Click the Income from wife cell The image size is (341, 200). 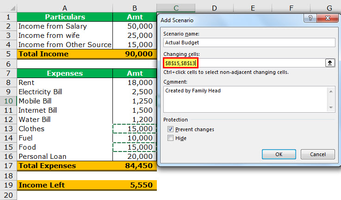tap(65, 36)
